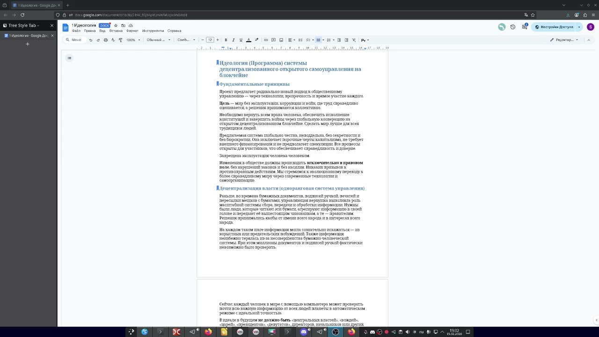Insert a link from the toolbar
599x337 pixels.
(266, 40)
